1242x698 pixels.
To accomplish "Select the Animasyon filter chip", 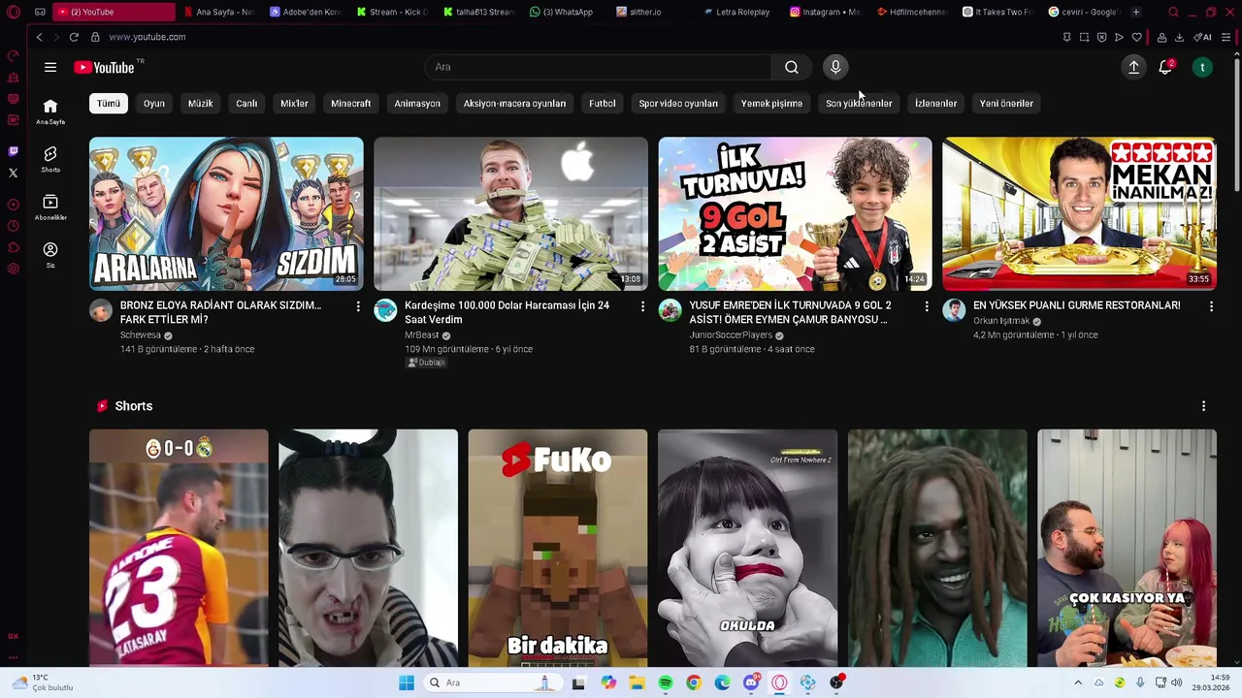I will point(417,104).
